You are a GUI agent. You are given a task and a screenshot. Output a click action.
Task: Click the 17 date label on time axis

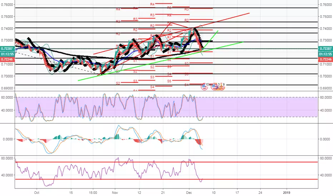237,192
